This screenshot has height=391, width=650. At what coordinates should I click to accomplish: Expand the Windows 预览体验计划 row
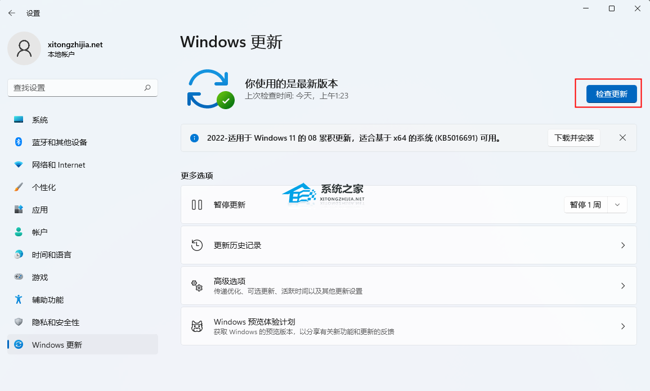point(622,326)
